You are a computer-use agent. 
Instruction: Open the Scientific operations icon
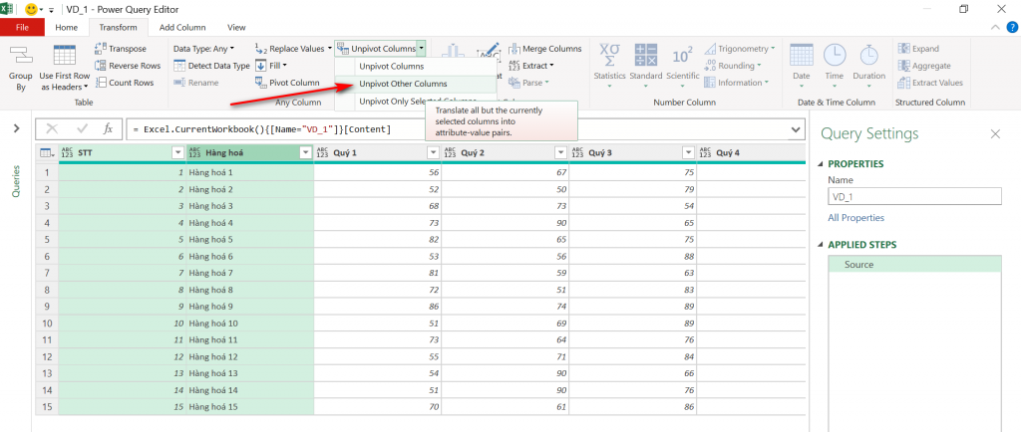pos(682,56)
